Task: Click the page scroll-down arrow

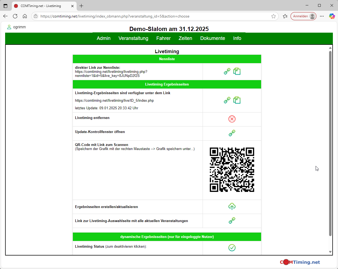Action: click(330, 252)
